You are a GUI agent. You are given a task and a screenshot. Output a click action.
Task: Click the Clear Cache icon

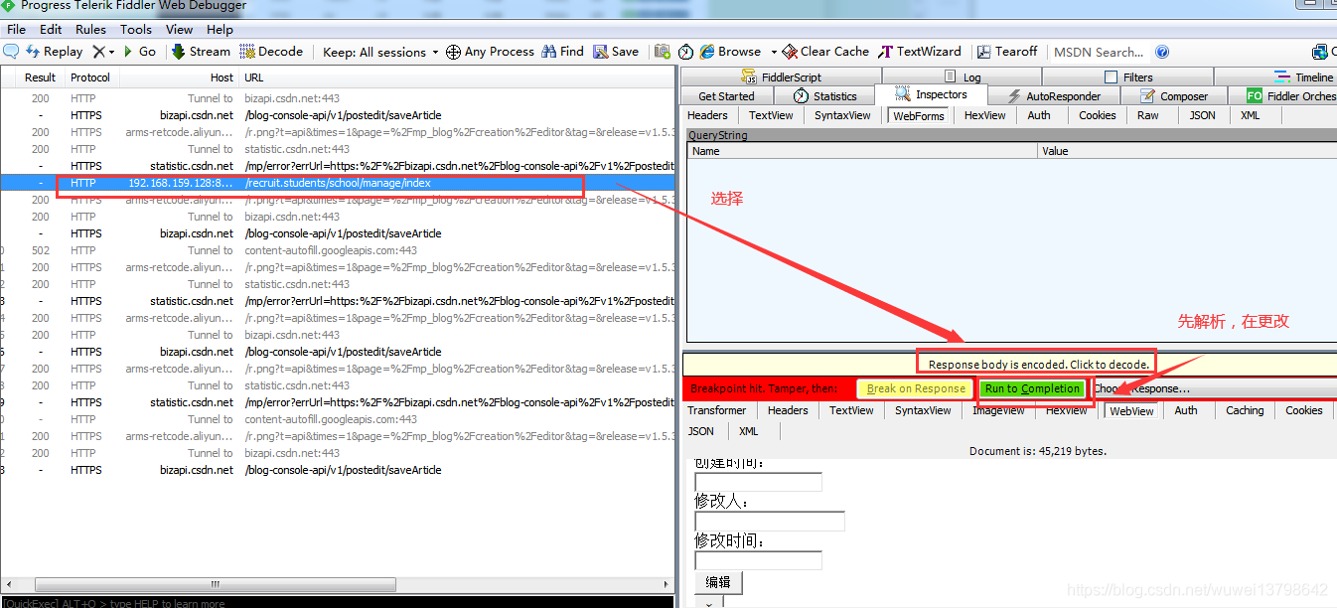coord(790,52)
